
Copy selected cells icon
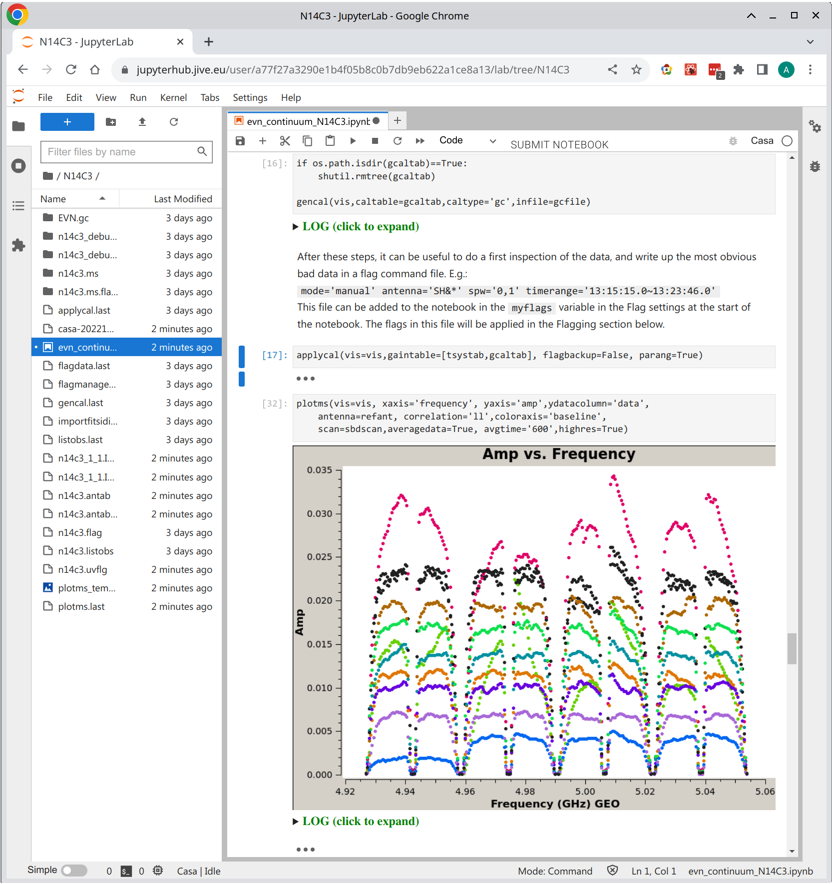click(x=308, y=141)
